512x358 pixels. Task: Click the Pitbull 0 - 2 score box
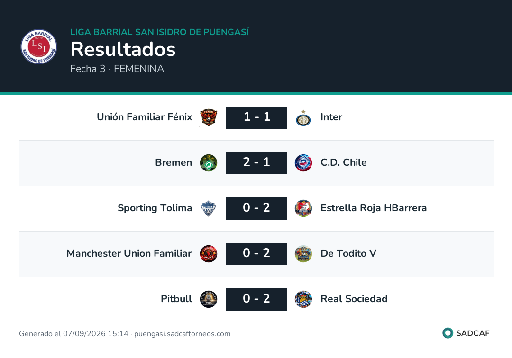coord(256,299)
